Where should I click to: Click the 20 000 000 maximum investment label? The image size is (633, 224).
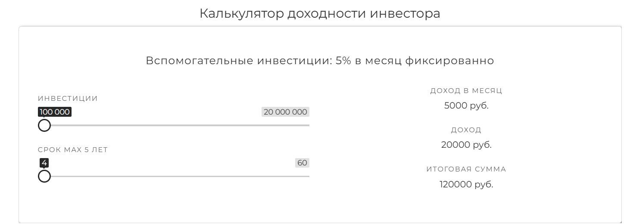tap(285, 112)
